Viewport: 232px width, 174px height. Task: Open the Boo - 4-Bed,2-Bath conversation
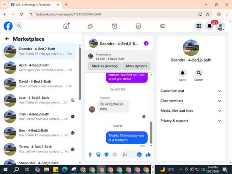pyautogui.click(x=39, y=133)
